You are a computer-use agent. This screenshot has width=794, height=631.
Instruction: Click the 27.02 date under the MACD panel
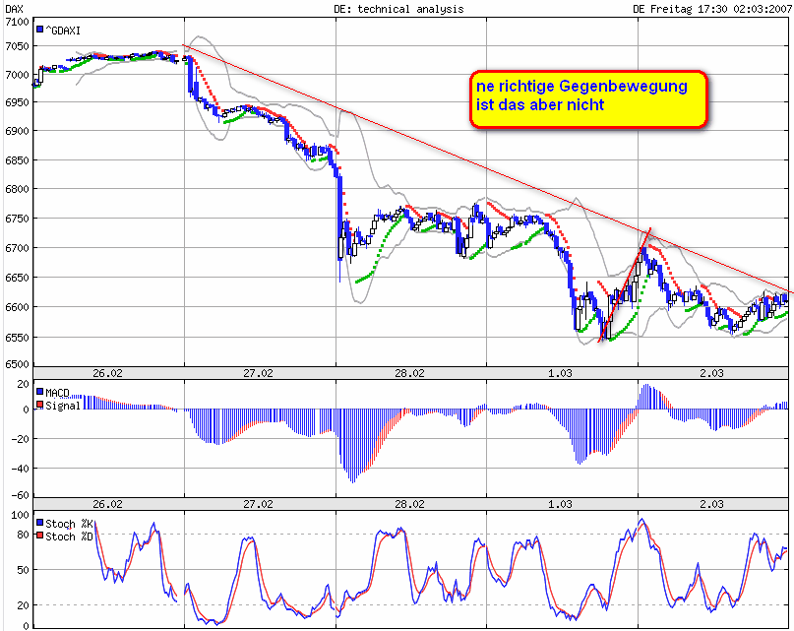(258, 504)
